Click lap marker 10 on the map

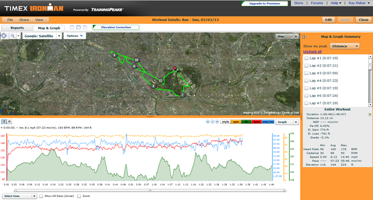[x=136, y=60]
